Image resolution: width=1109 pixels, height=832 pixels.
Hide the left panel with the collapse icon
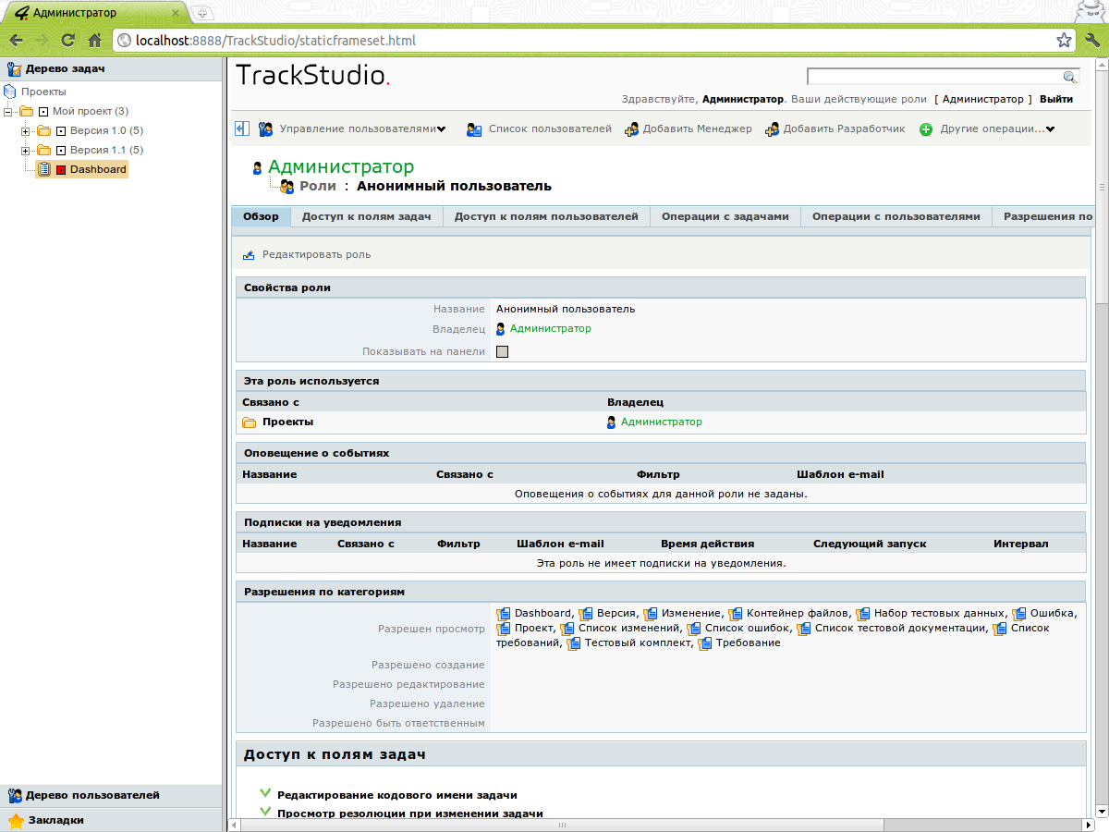point(242,128)
